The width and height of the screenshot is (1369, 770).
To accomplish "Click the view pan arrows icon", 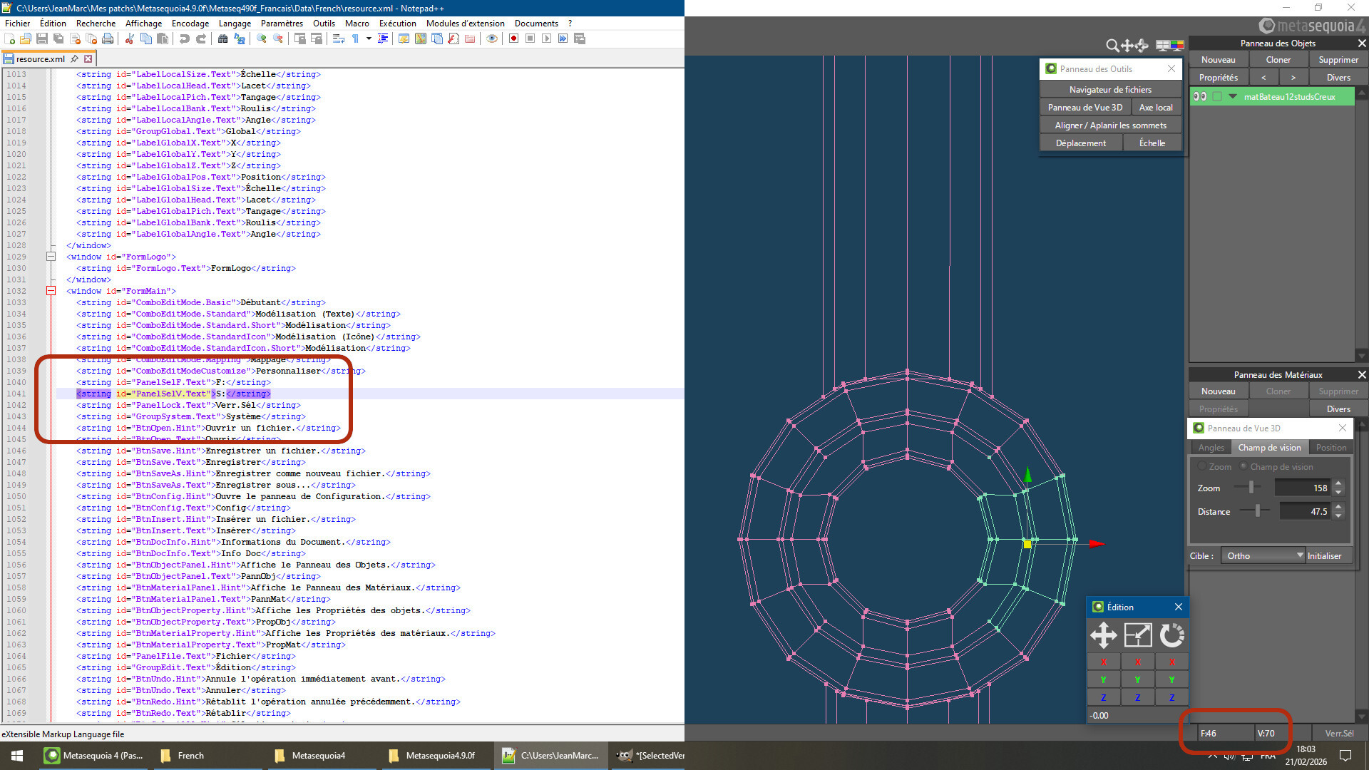I will click(1127, 46).
